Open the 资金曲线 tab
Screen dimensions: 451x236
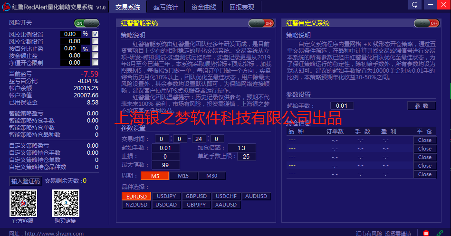[x=204, y=7]
